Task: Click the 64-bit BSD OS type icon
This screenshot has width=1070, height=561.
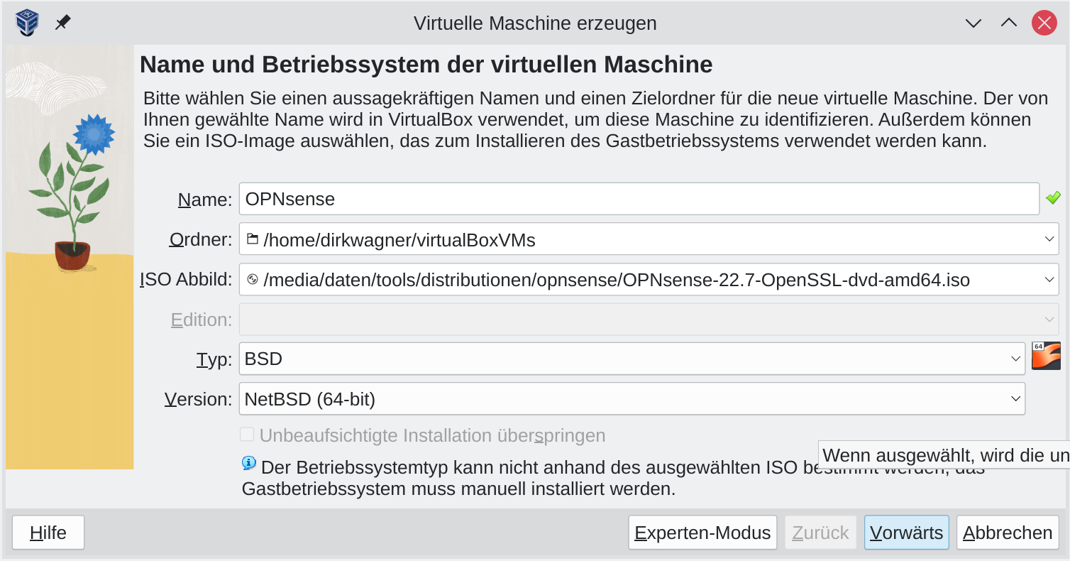Action: click(1046, 356)
